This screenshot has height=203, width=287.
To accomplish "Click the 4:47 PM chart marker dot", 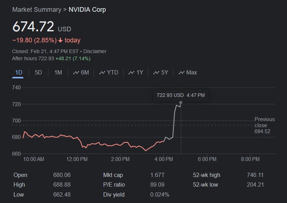I will 181,103.
